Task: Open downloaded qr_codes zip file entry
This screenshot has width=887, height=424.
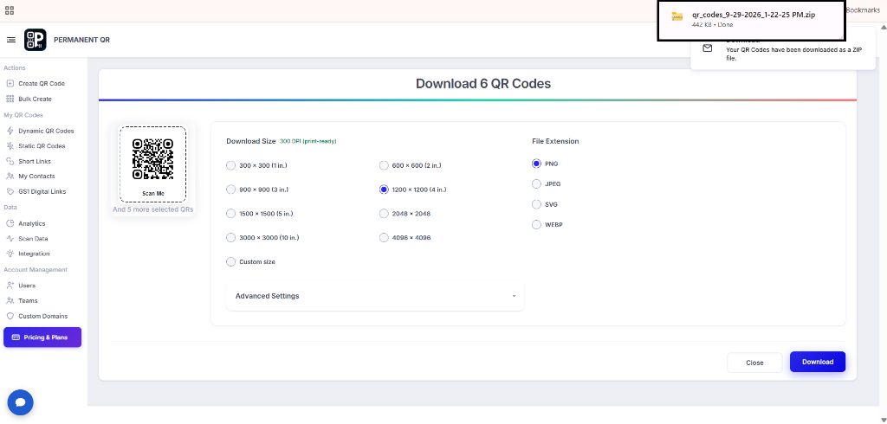Action: point(751,21)
